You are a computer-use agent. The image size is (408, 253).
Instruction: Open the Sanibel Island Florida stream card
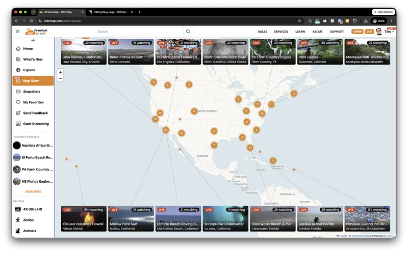click(x=320, y=219)
